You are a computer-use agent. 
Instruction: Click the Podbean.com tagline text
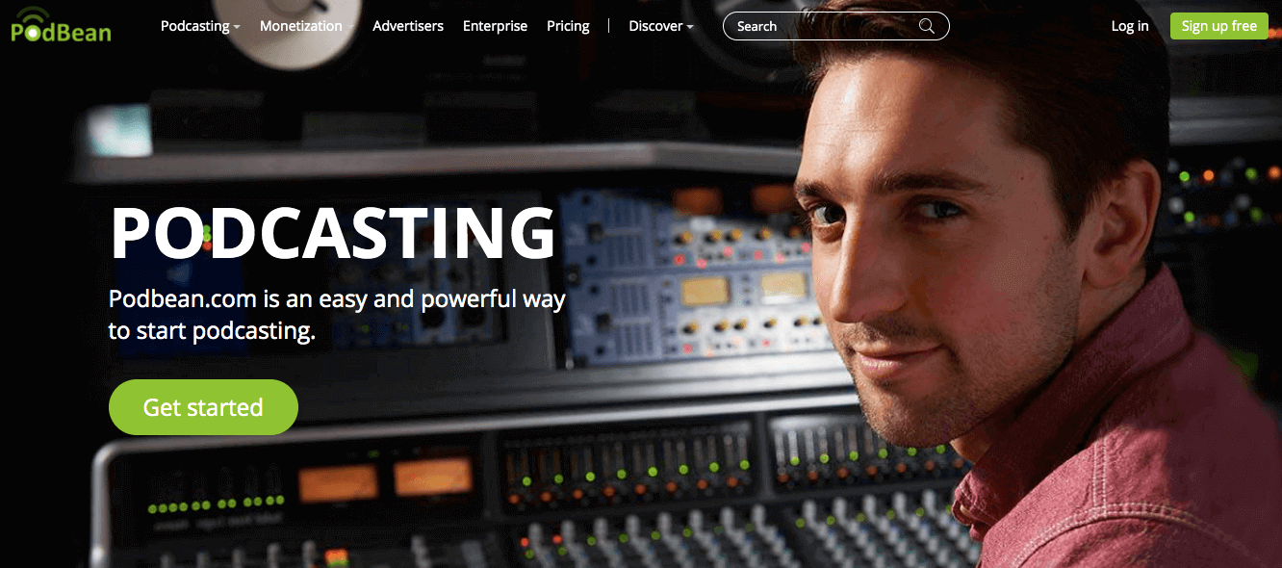tap(337, 315)
